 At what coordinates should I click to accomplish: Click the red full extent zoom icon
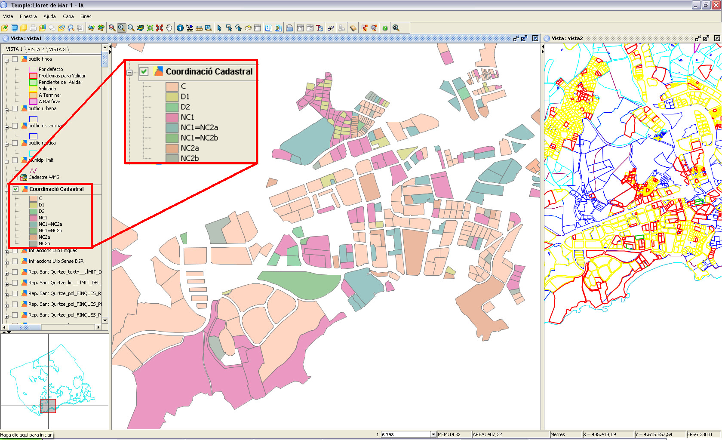(x=160, y=28)
